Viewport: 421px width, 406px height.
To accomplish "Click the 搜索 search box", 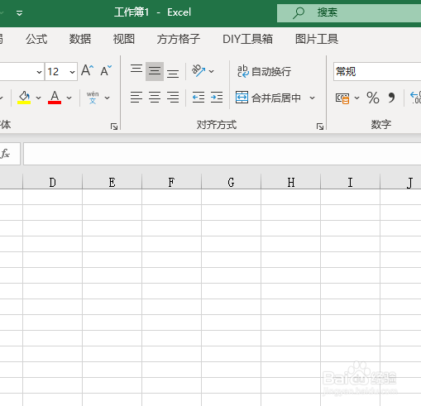I will 349,12.
